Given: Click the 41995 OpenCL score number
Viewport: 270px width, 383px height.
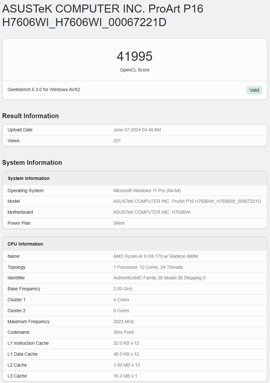Looking at the screenshot, I should coord(134,56).
